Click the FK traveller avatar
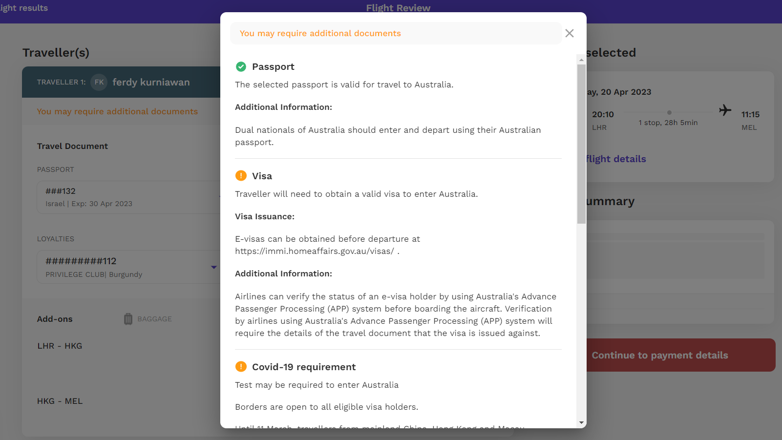Image resolution: width=782 pixels, height=440 pixels. point(99,82)
